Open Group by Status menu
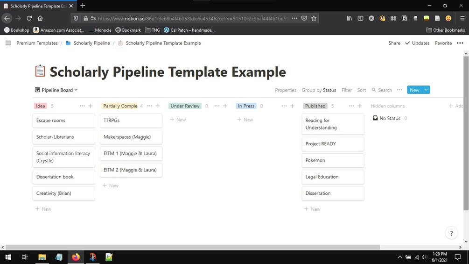This screenshot has height=264, width=469. click(x=319, y=90)
